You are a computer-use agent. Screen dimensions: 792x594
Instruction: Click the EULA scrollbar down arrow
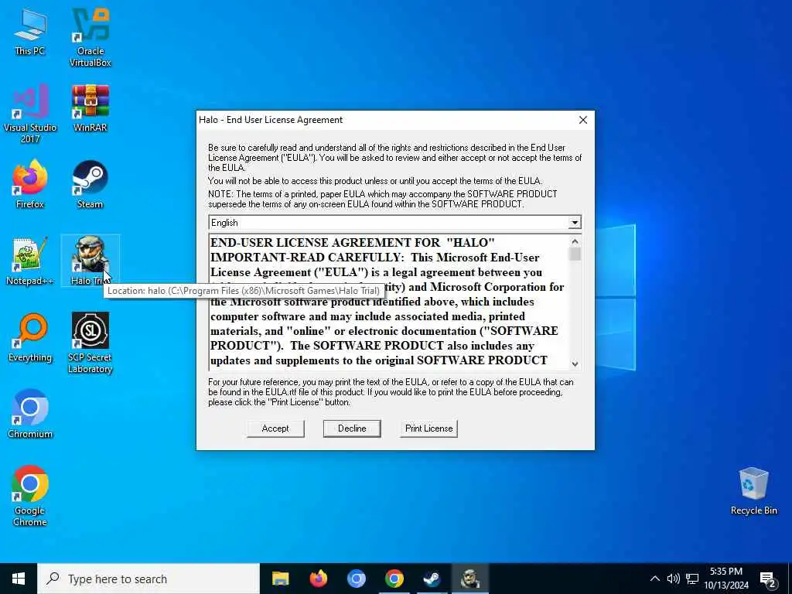pyautogui.click(x=575, y=364)
